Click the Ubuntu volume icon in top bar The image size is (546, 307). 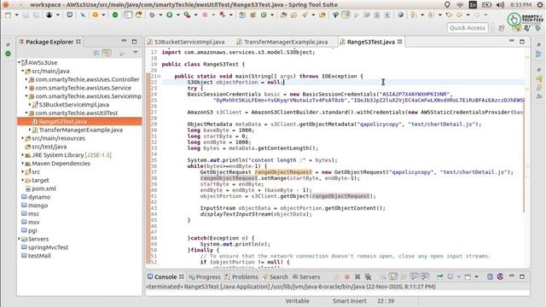tap(501, 5)
